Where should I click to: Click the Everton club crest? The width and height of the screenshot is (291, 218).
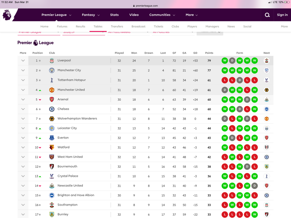click(x=52, y=138)
